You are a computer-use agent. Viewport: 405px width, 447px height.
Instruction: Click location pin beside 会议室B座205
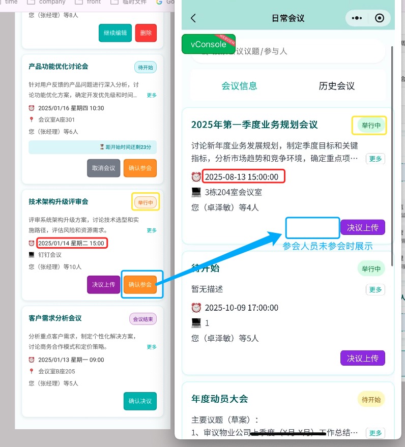click(32, 371)
